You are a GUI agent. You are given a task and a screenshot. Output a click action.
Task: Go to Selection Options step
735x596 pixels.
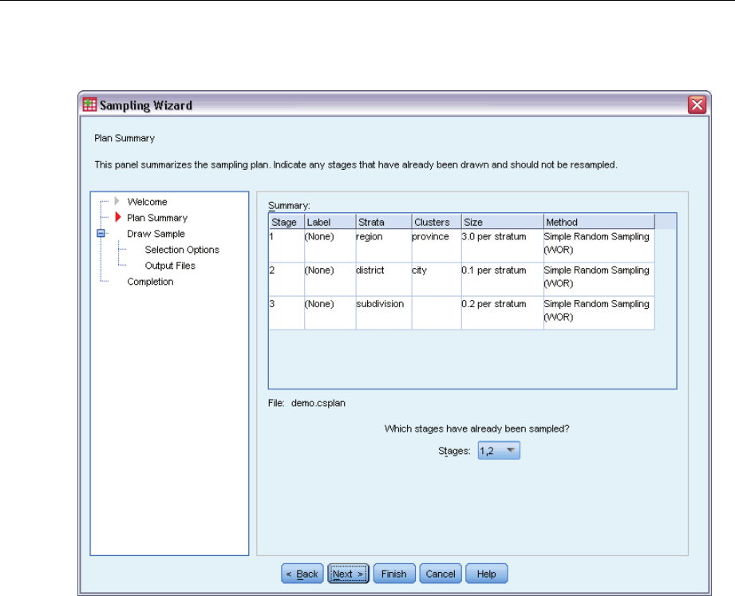click(x=182, y=250)
